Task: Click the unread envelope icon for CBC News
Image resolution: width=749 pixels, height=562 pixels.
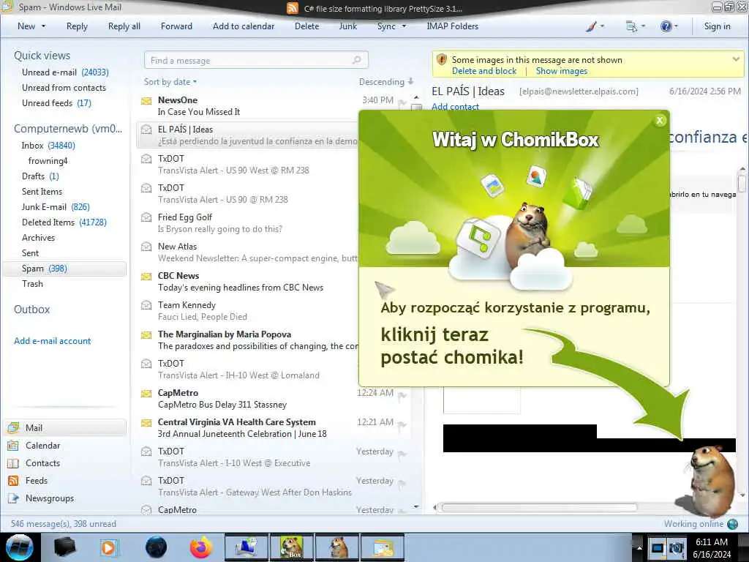Action: [x=146, y=276]
